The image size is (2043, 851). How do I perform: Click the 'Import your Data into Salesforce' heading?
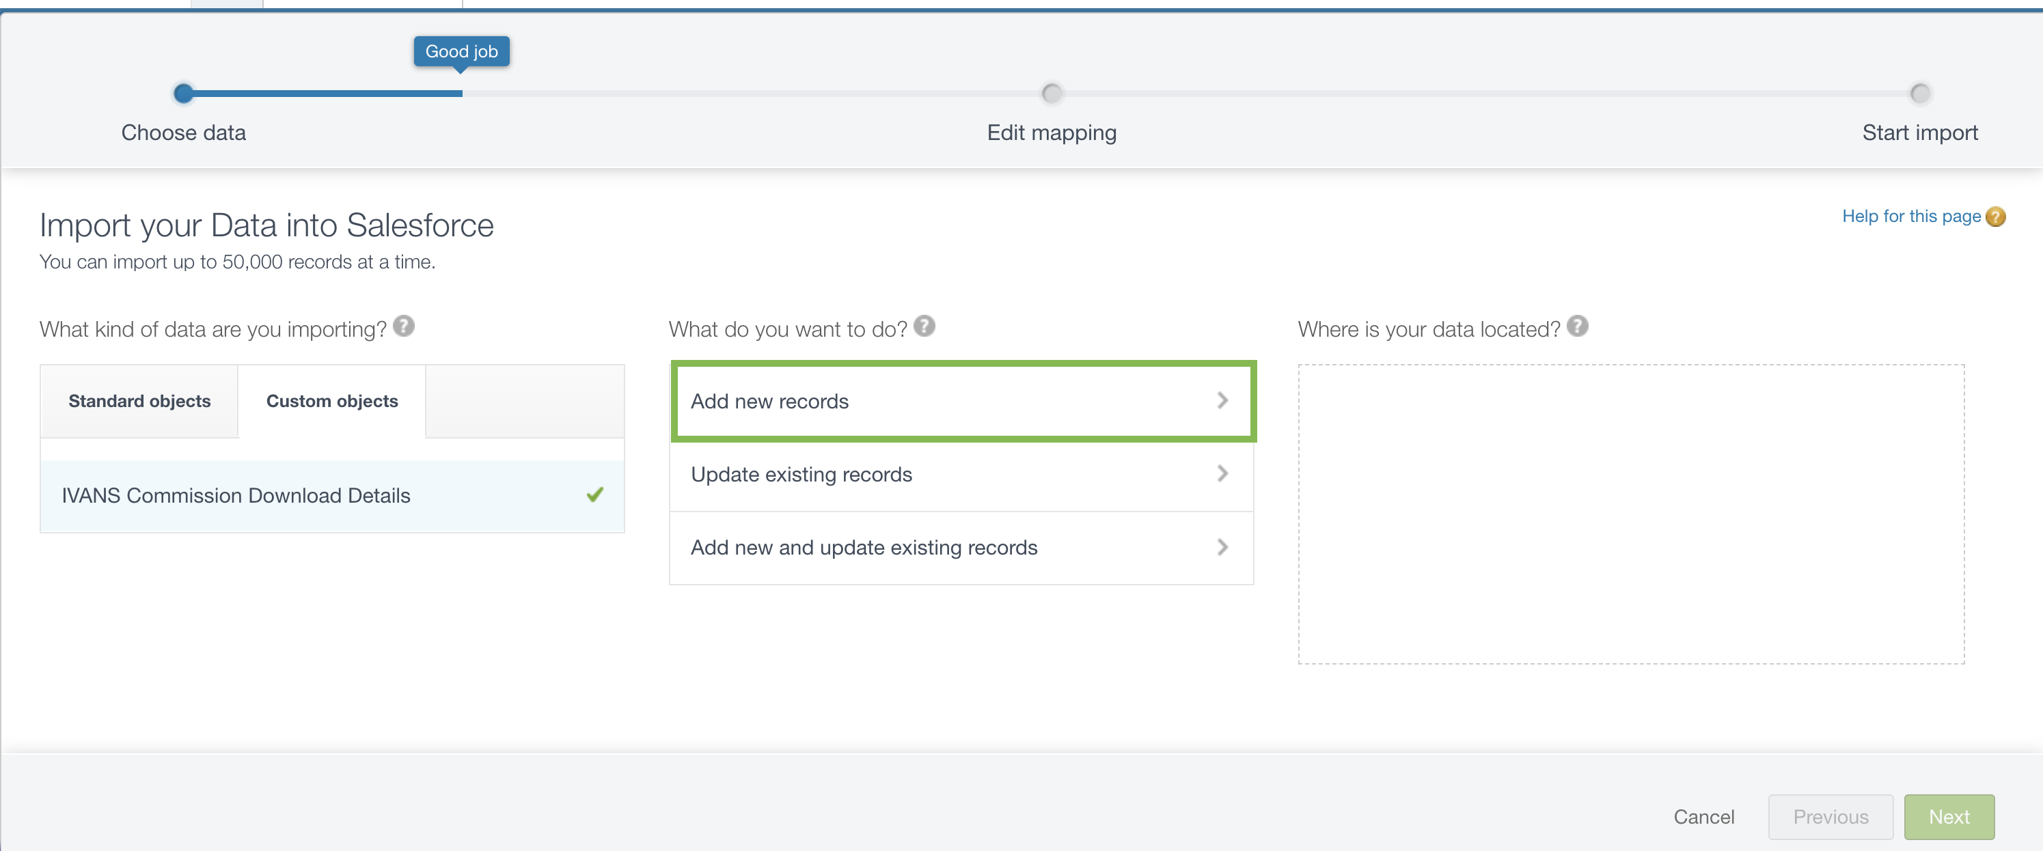pyautogui.click(x=266, y=225)
